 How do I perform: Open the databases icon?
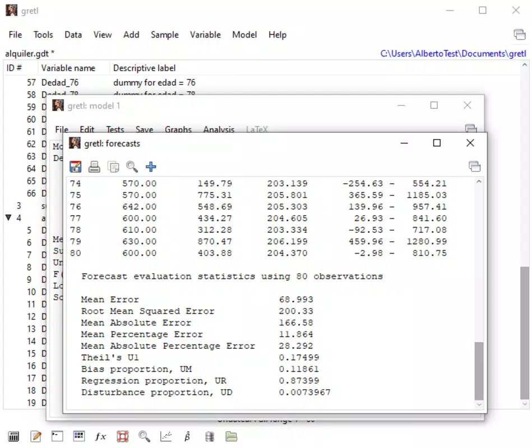[210, 436]
